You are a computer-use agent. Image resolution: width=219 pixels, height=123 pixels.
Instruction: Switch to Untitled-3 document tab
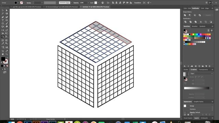[x=96, y=7]
